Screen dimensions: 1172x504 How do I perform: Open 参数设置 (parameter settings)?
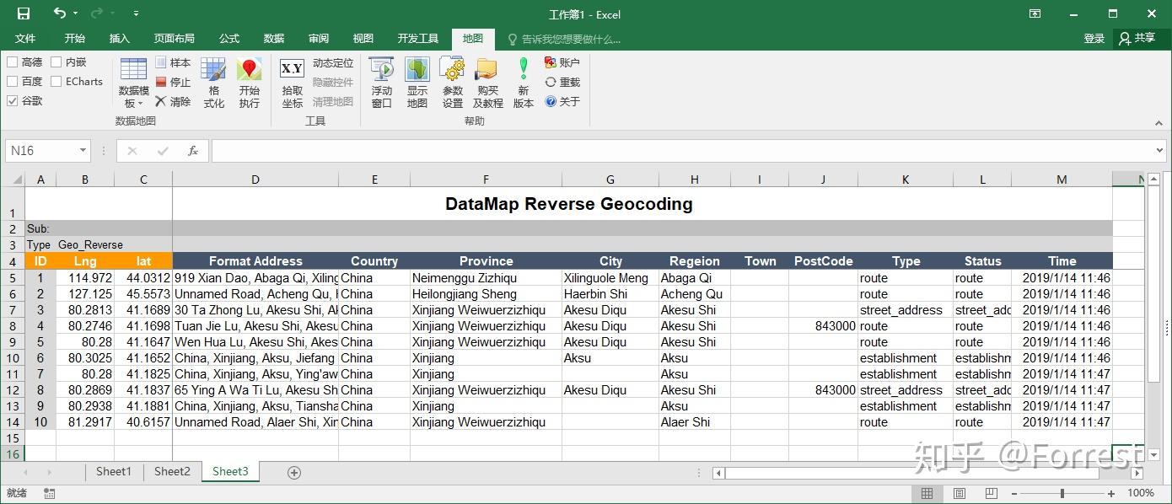click(x=452, y=80)
